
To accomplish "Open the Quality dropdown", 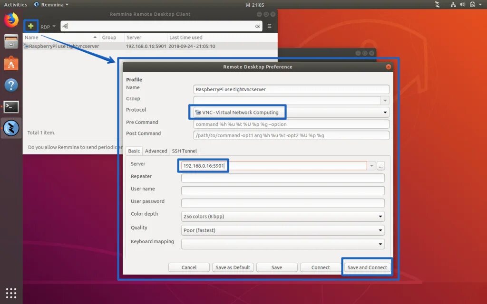I will (282, 230).
